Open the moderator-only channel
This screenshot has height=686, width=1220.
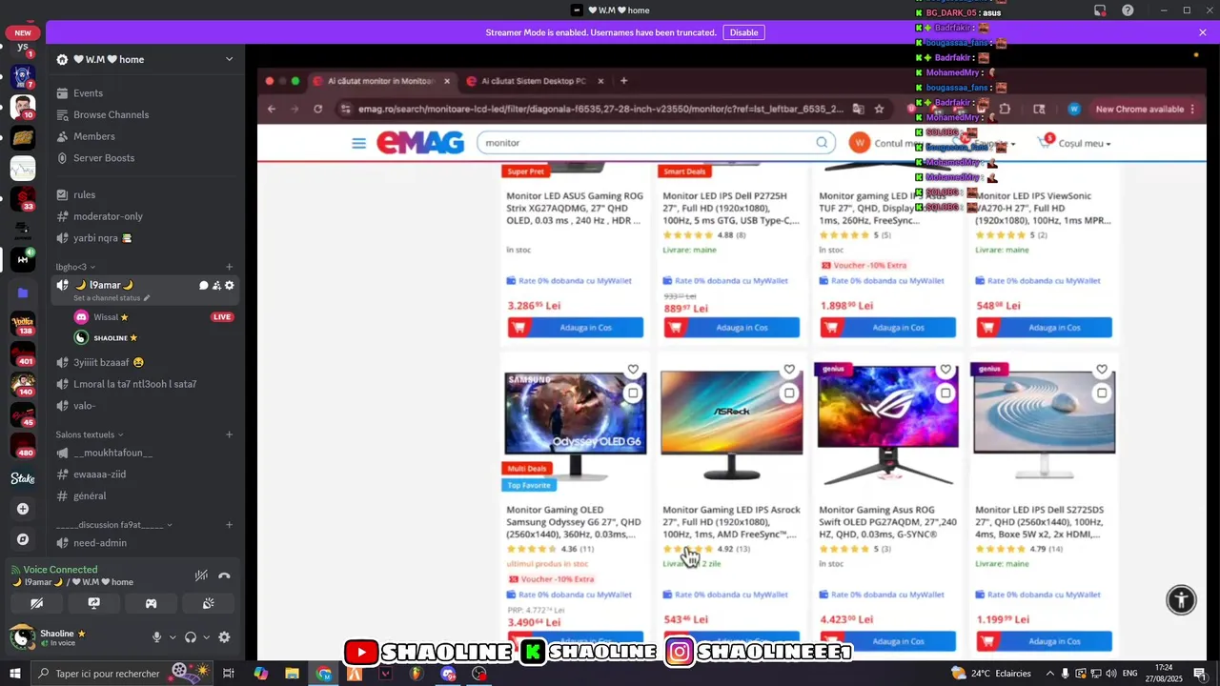145,216
